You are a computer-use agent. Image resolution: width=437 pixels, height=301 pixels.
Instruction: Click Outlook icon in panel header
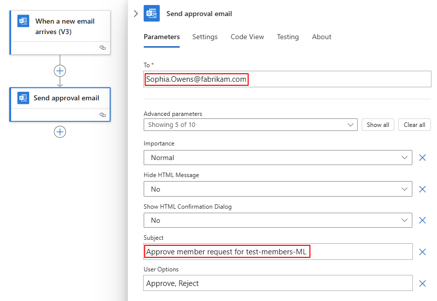(x=152, y=14)
